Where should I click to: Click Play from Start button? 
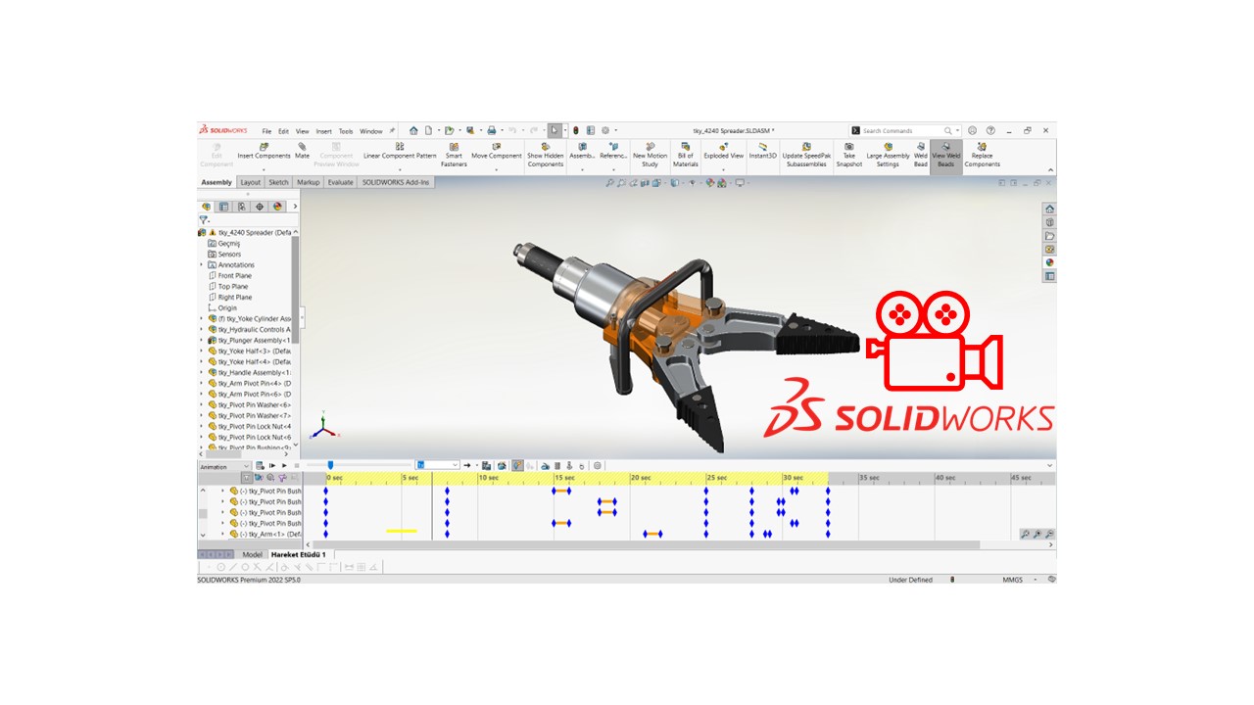tap(272, 465)
